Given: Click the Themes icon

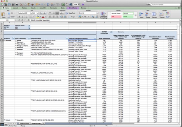Looking at the screenshot, I should pos(162,15).
